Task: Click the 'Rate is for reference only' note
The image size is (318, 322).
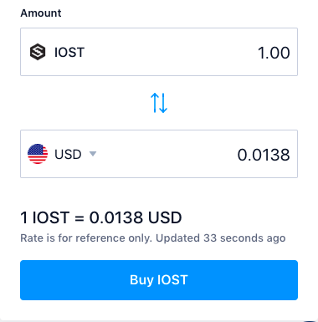Action: pos(86,238)
